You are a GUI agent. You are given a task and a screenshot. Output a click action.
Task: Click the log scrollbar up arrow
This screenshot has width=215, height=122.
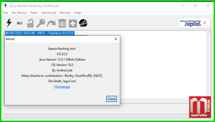[x=208, y=34]
